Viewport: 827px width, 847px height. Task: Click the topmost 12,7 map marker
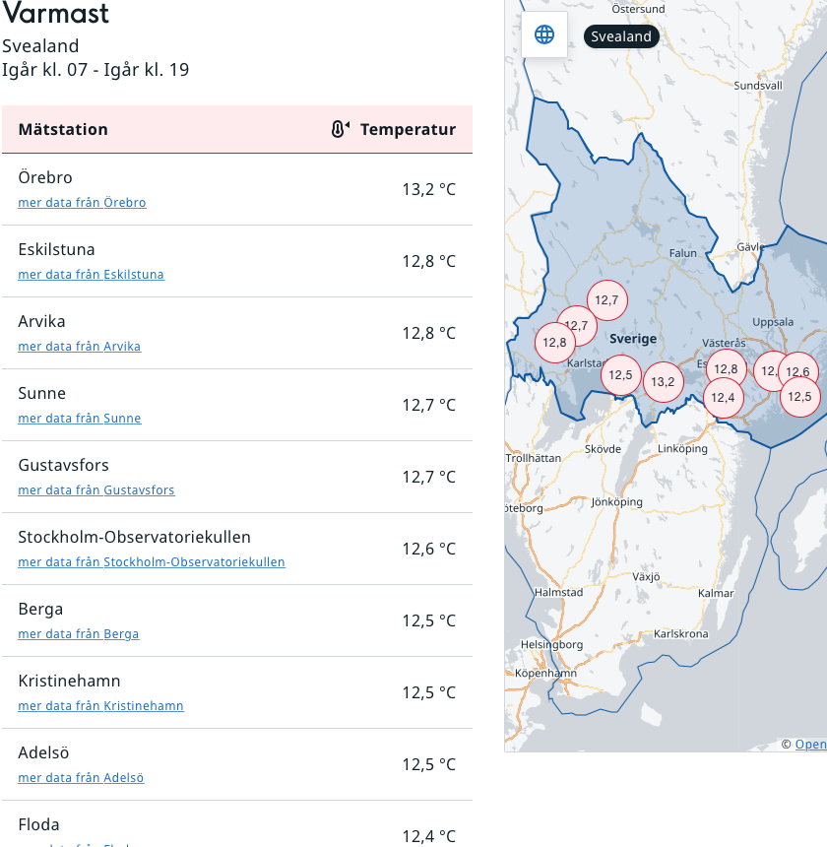click(607, 299)
